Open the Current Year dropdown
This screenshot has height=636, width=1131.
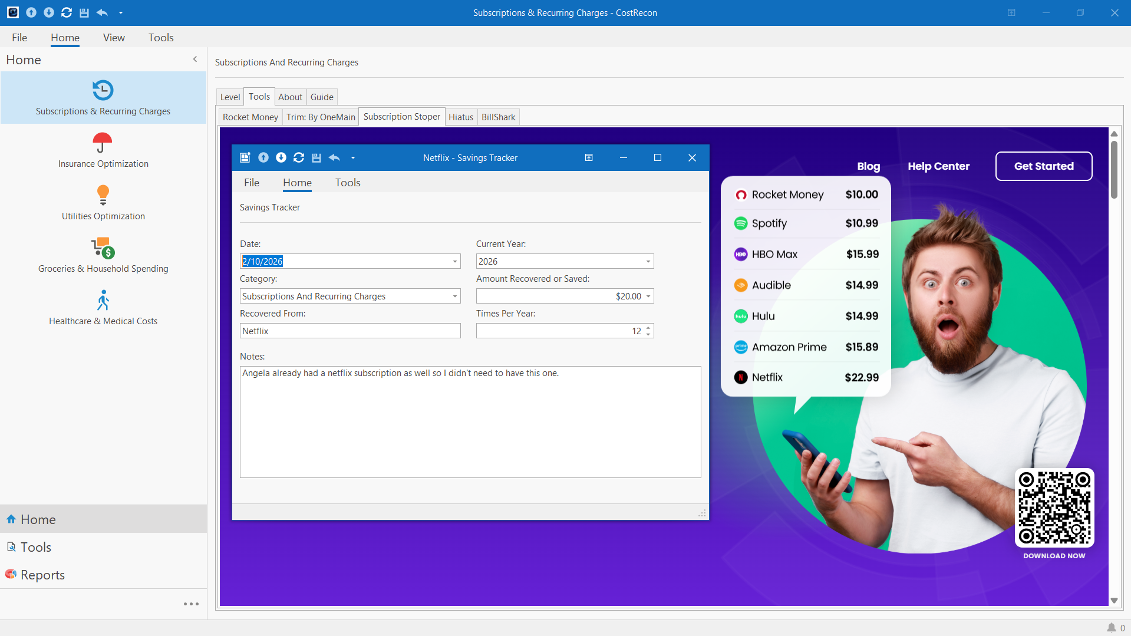point(648,262)
